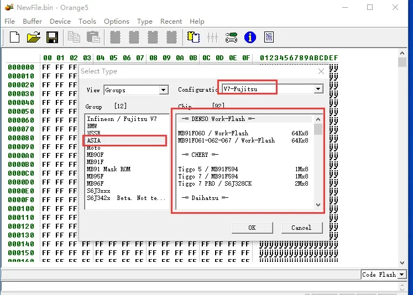Click OK in Select Type dialog
Viewport: 413px width, 295px height.
pos(252,228)
